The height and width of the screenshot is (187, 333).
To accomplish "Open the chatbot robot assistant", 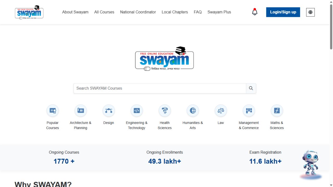I will click(x=310, y=164).
